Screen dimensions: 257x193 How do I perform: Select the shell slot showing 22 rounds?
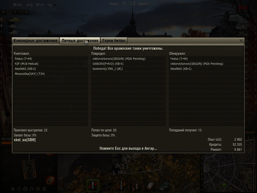tap(122, 185)
